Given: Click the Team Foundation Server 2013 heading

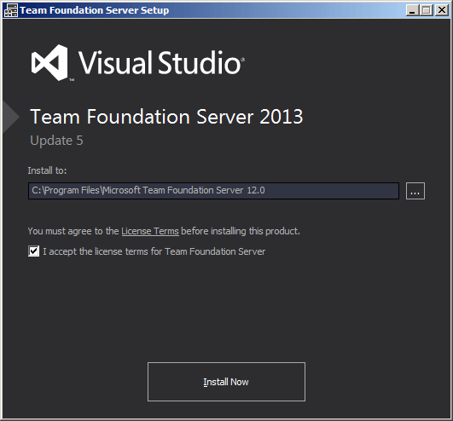Looking at the screenshot, I should pyautogui.click(x=166, y=117).
